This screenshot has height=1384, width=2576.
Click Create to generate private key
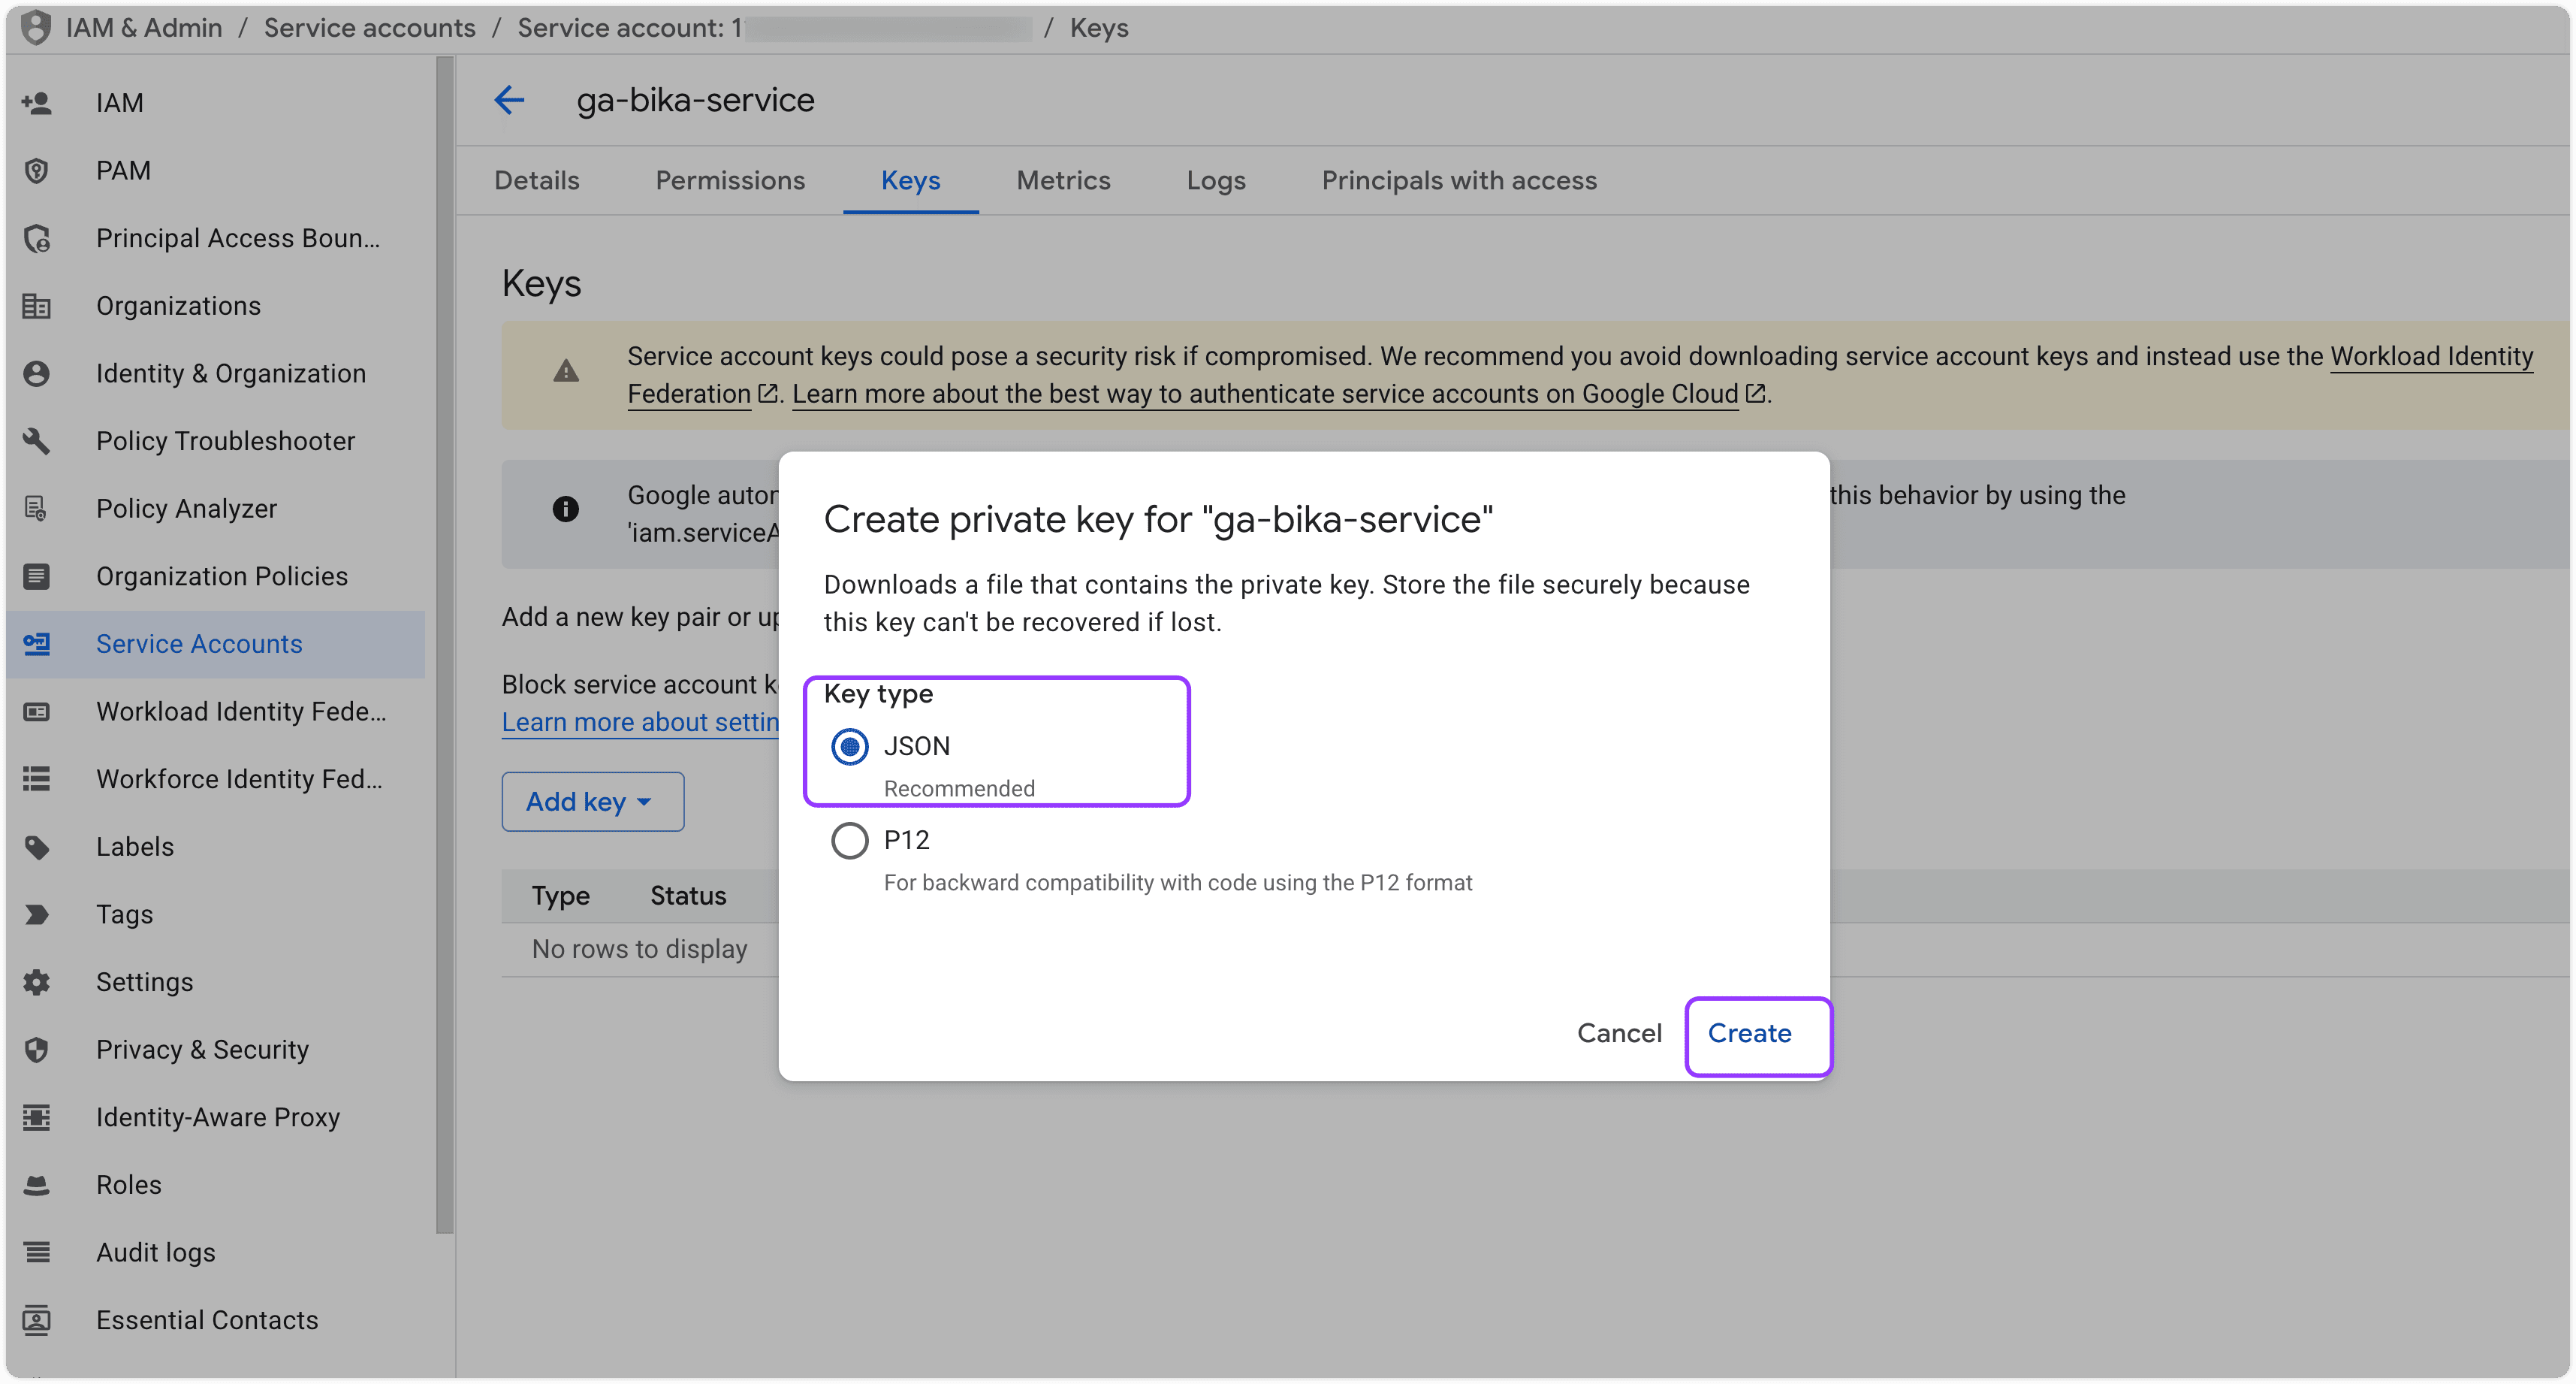[1749, 1034]
